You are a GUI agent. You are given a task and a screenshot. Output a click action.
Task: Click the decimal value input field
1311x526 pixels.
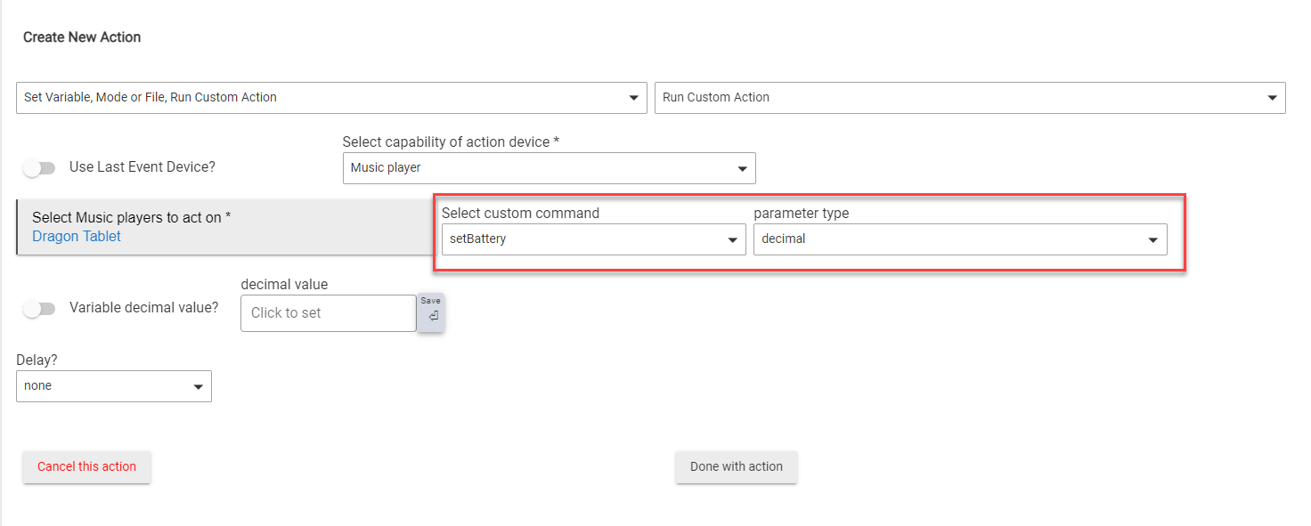coord(328,313)
